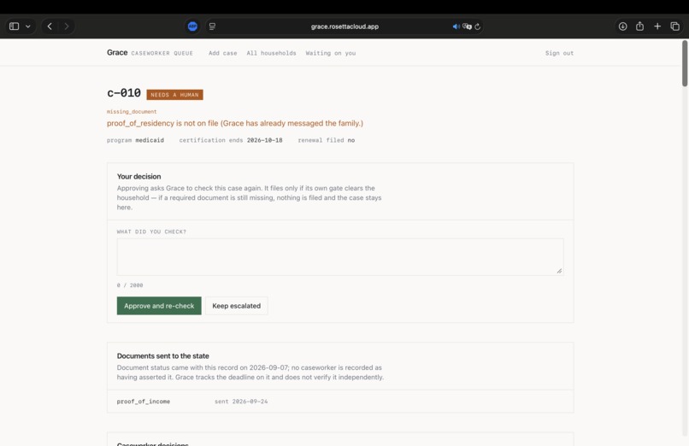Sign out of Grace
Screen dimensions: 689x446
[x=559, y=53]
